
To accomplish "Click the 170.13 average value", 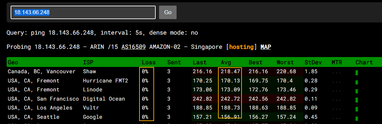I will click(x=230, y=80).
